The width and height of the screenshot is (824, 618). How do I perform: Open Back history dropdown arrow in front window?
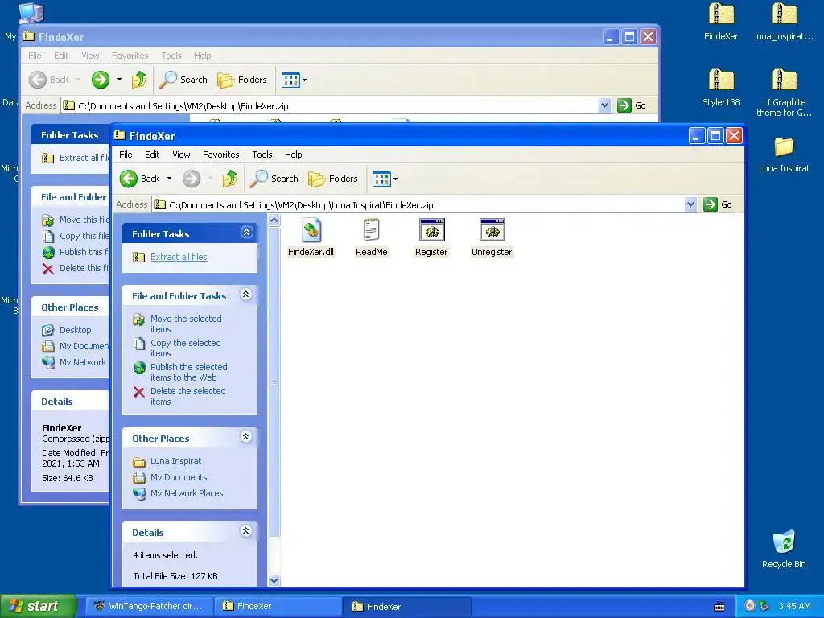click(x=169, y=179)
